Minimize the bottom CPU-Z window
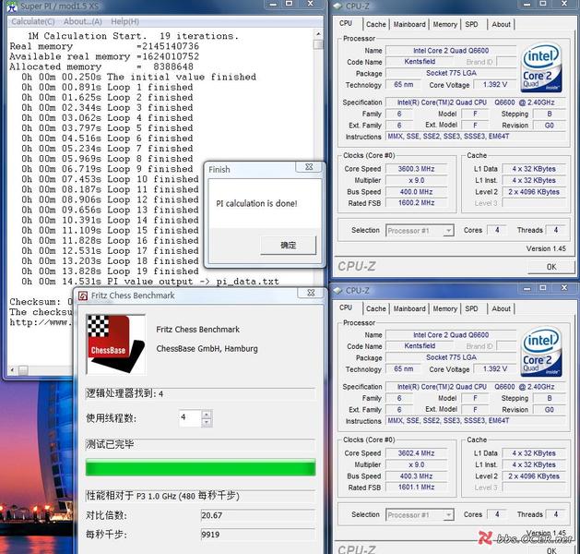 [x=527, y=288]
